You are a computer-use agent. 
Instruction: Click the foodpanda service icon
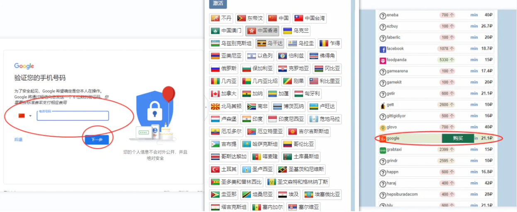tap(383, 60)
